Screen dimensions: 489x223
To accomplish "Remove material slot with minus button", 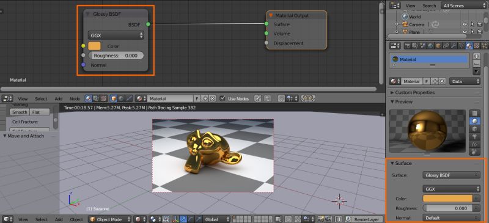I will click(x=477, y=64).
